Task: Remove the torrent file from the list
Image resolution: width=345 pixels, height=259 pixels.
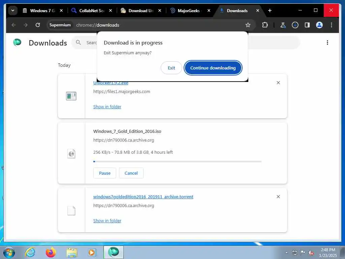Action: [278, 197]
